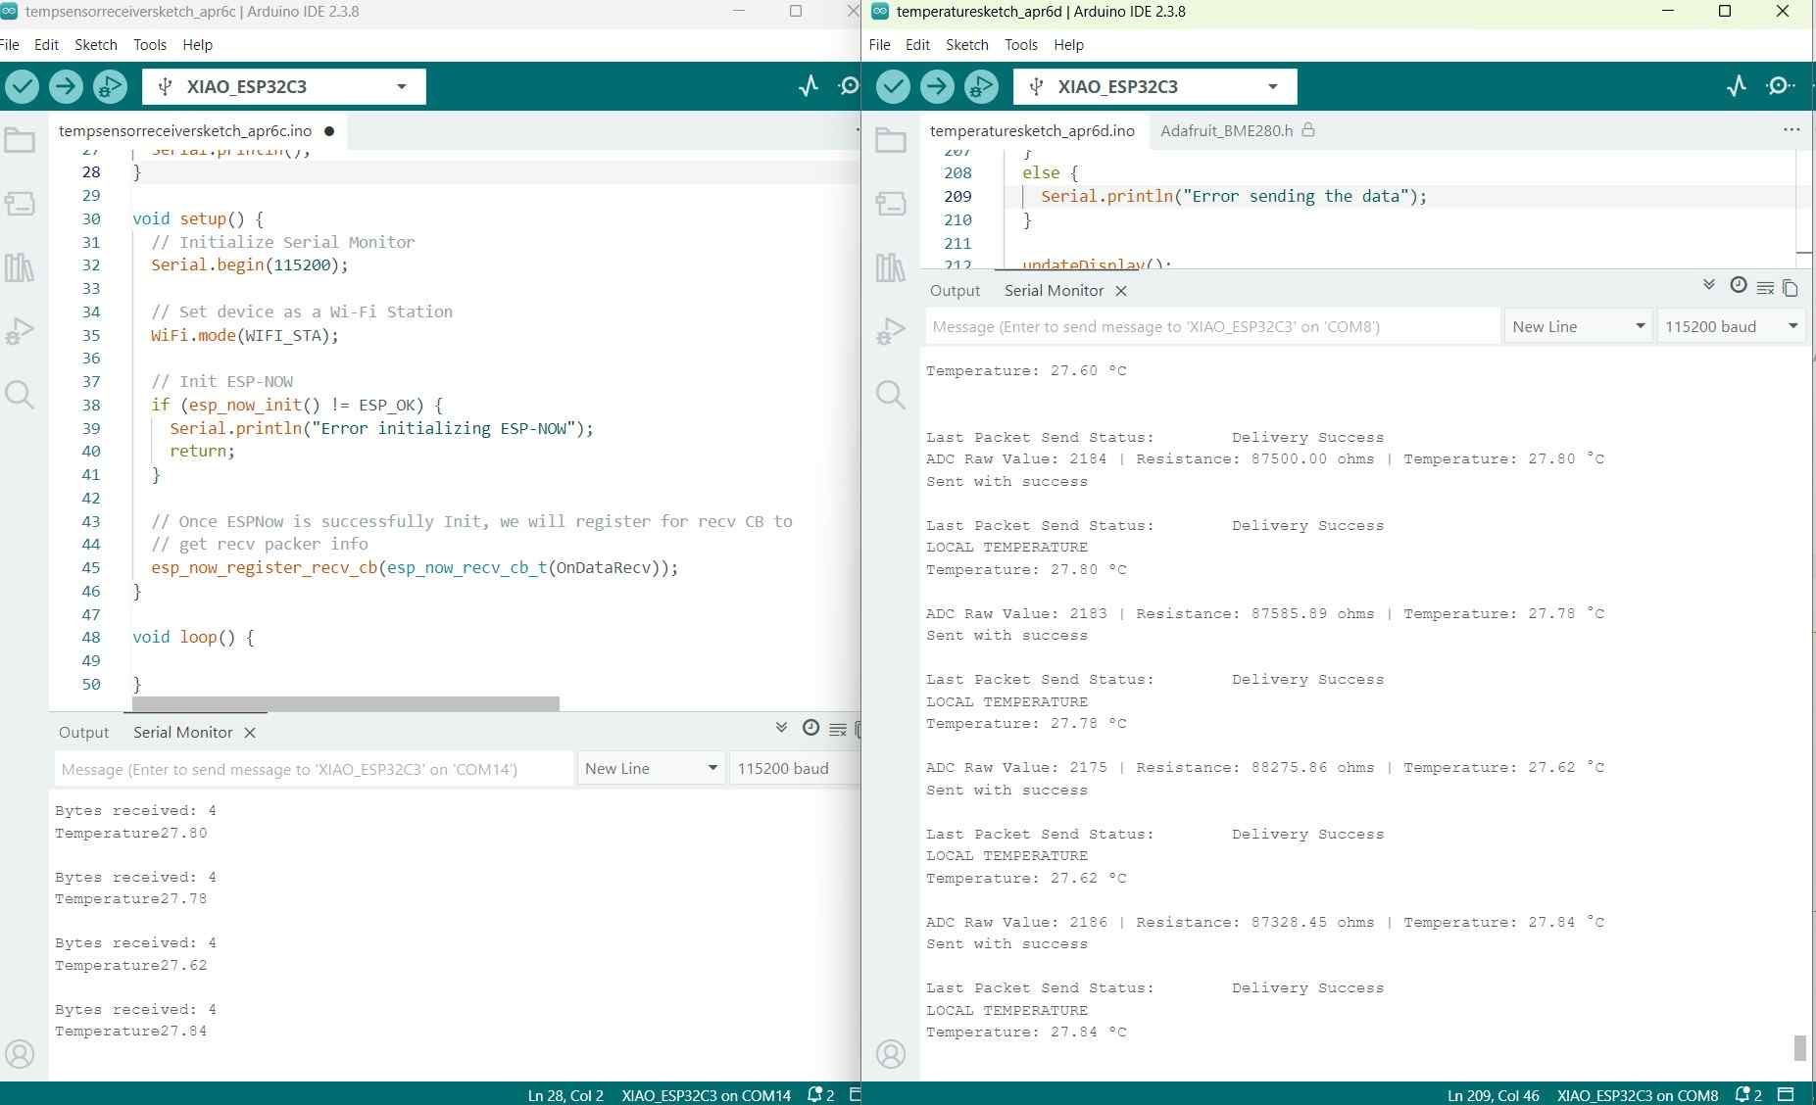
Task: Clear serial output in the COM8 monitor
Action: 1765,287
